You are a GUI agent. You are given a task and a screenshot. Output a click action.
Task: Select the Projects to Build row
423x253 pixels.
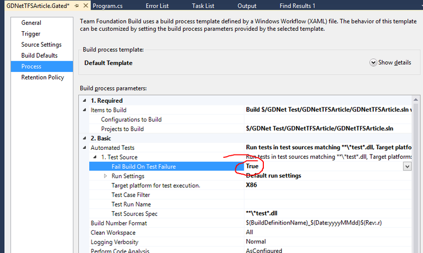pyautogui.click(x=167, y=129)
